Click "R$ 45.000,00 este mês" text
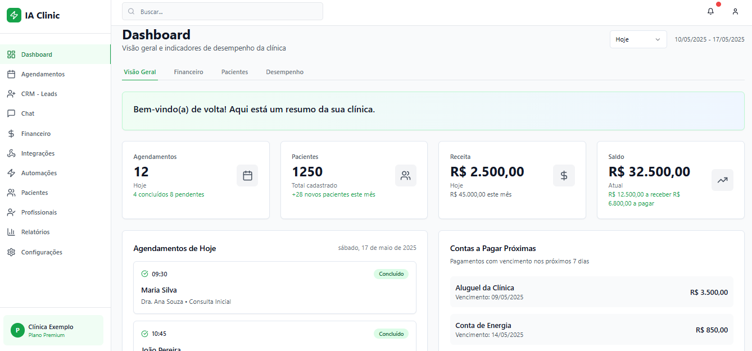 [481, 194]
